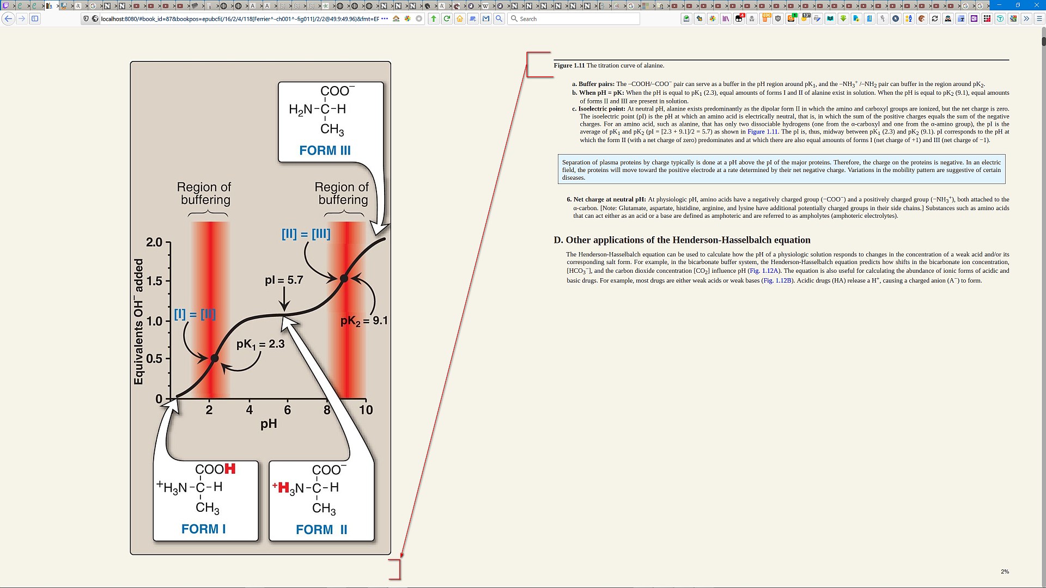Click the orange home toolbar icon

coord(460,19)
